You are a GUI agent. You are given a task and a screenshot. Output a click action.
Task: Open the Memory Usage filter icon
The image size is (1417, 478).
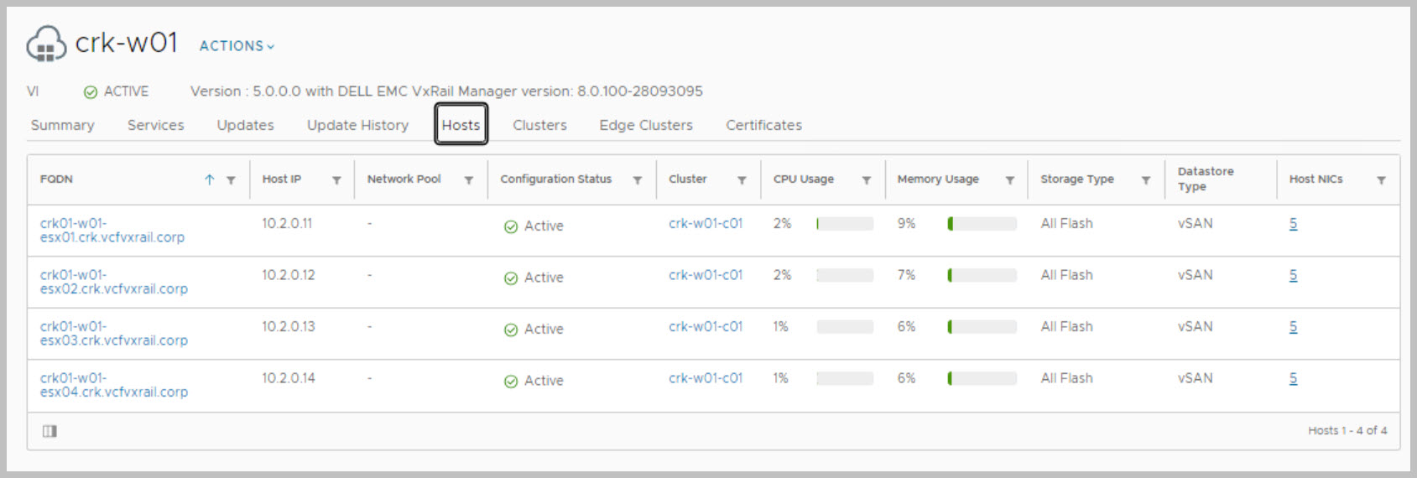pyautogui.click(x=1010, y=180)
